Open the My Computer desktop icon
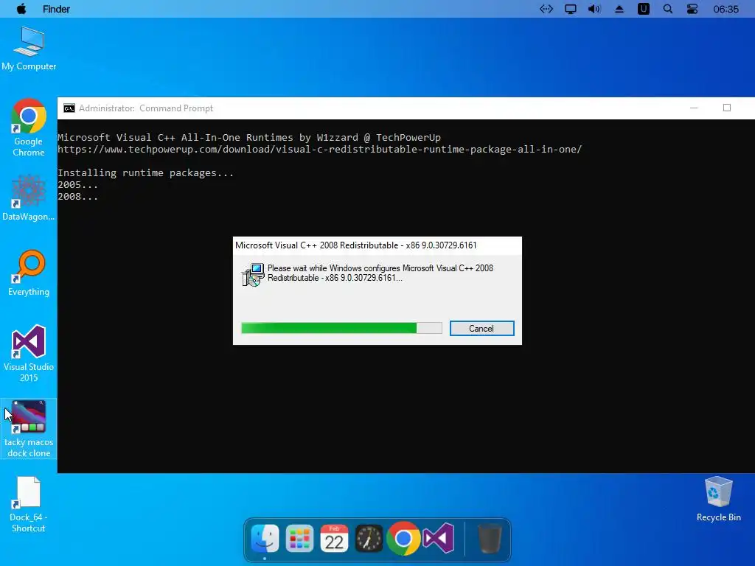The image size is (755, 566). point(29,49)
